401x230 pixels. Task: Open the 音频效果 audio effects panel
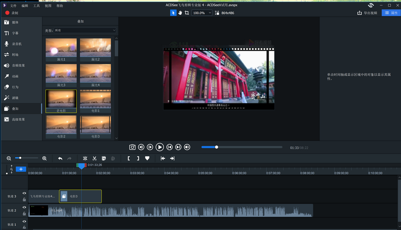(x=21, y=65)
